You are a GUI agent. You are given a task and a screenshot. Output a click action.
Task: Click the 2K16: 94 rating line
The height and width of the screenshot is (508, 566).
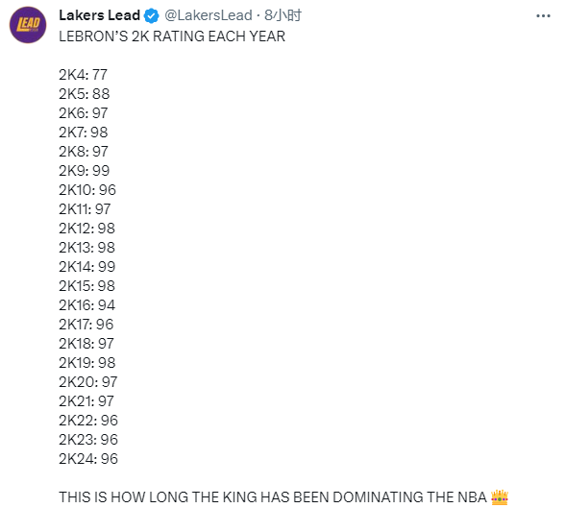(87, 305)
